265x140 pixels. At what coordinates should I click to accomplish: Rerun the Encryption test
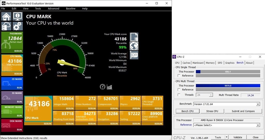[114, 124]
